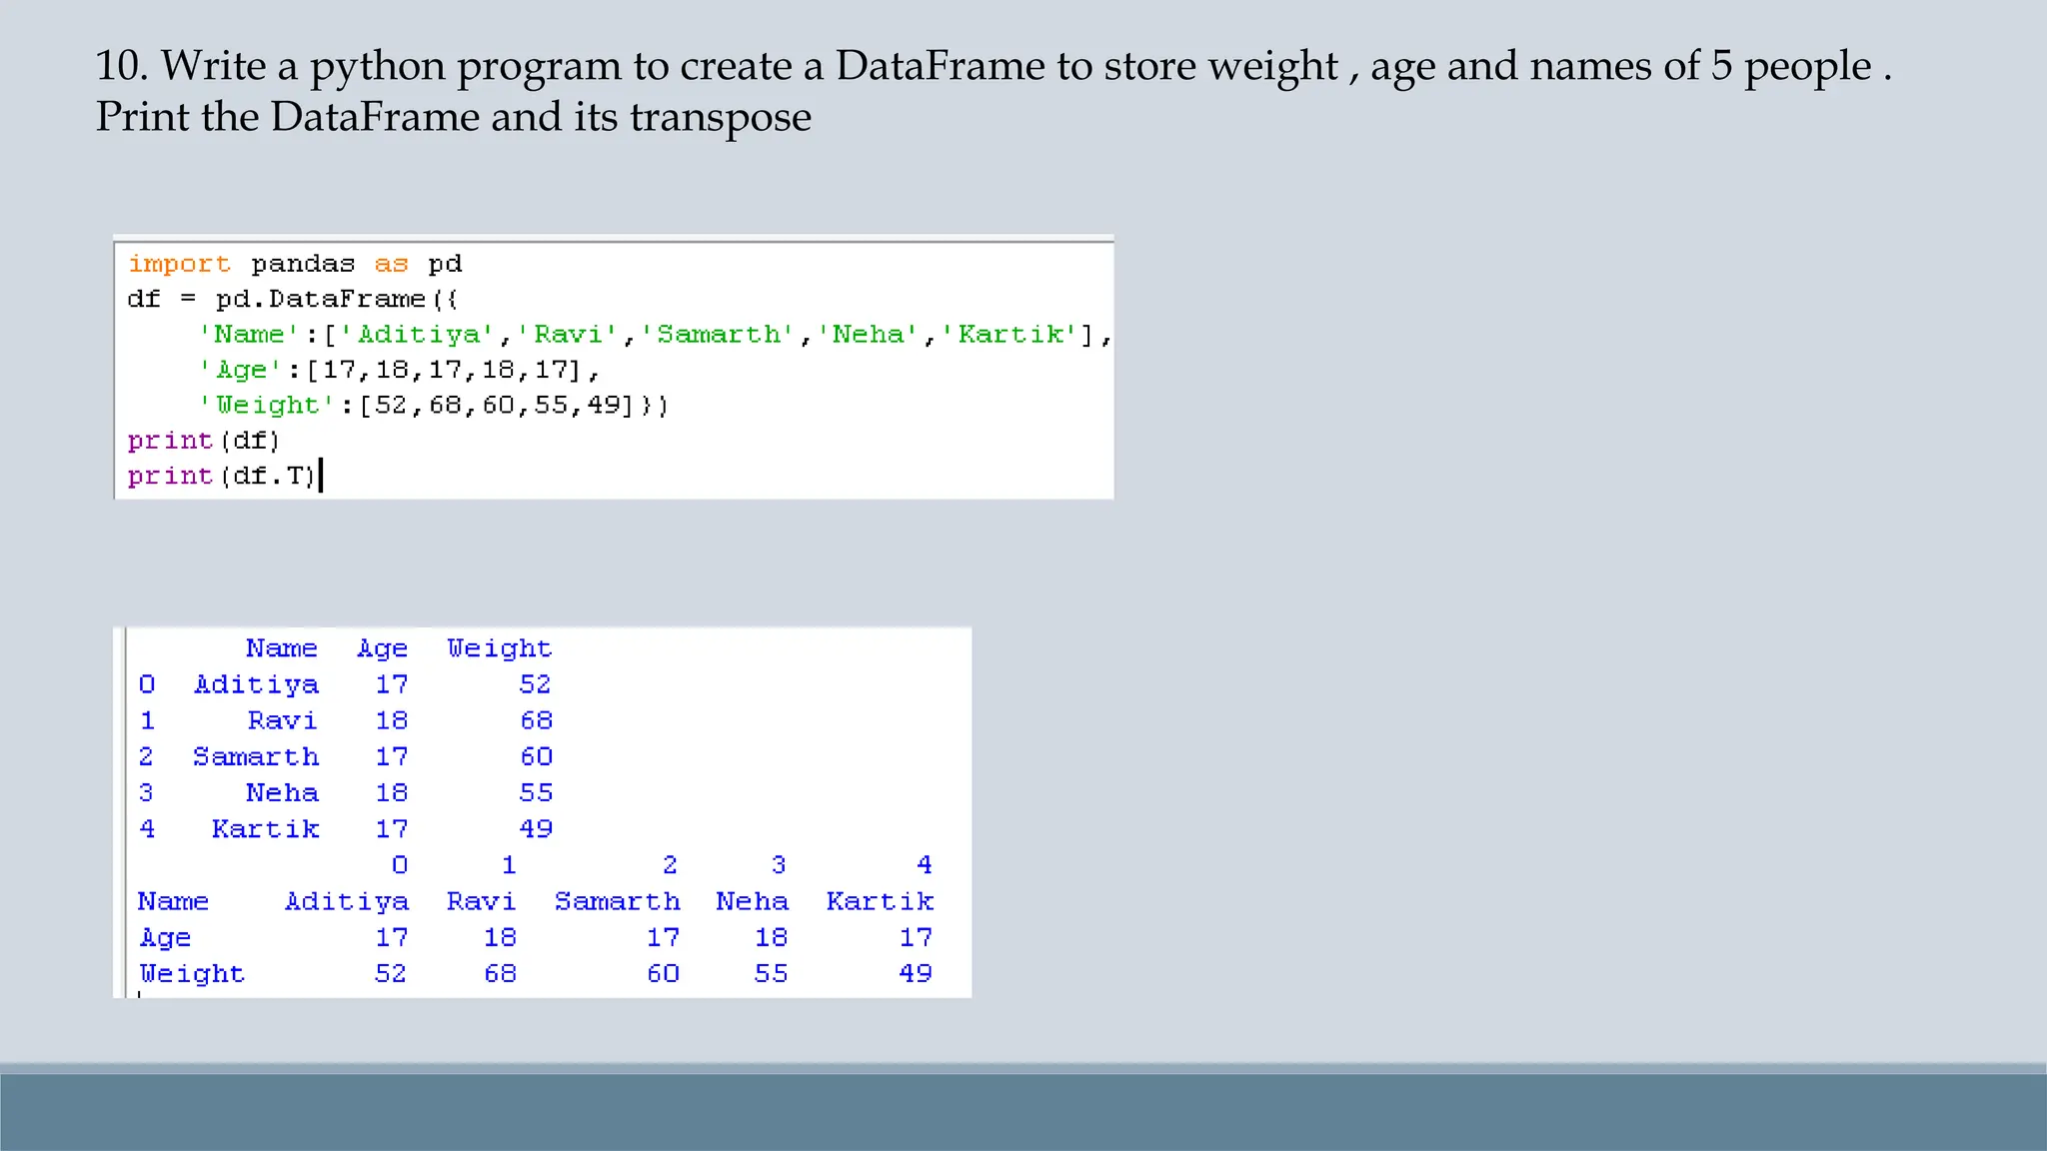The height and width of the screenshot is (1151, 2047).
Task: Click the Age row label in the transposed output
Action: click(165, 938)
